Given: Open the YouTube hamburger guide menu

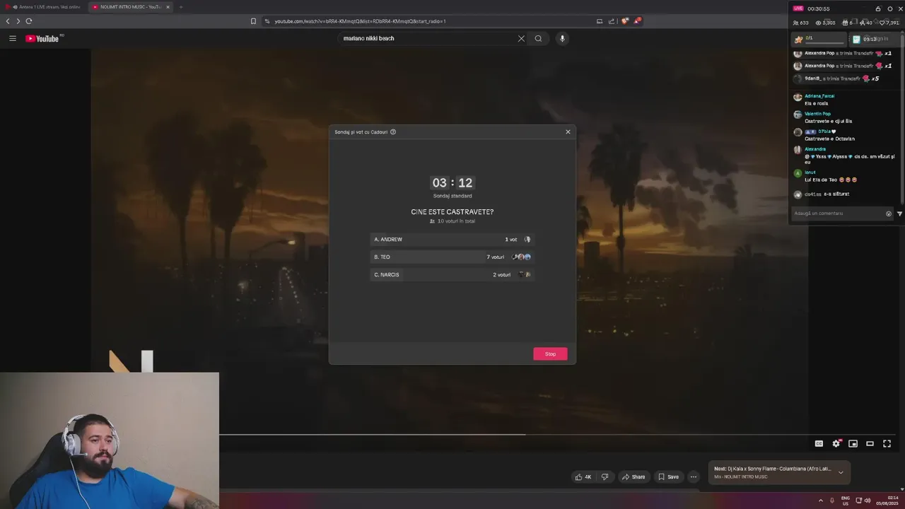Looking at the screenshot, I should (13, 38).
